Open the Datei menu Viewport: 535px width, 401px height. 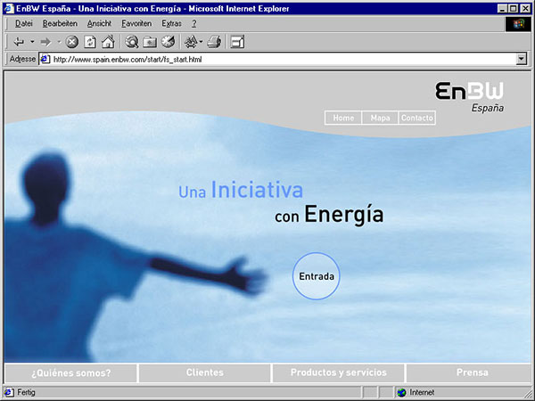click(x=24, y=23)
